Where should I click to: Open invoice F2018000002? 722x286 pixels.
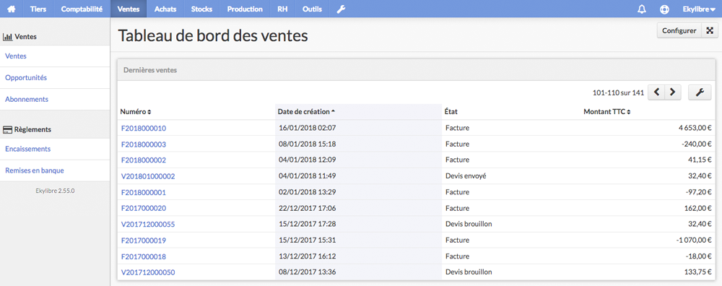point(143,160)
